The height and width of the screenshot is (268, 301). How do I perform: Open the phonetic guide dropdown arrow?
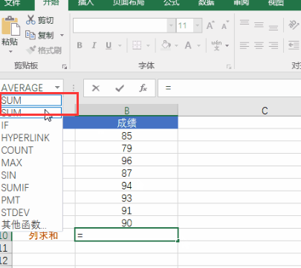227,46
